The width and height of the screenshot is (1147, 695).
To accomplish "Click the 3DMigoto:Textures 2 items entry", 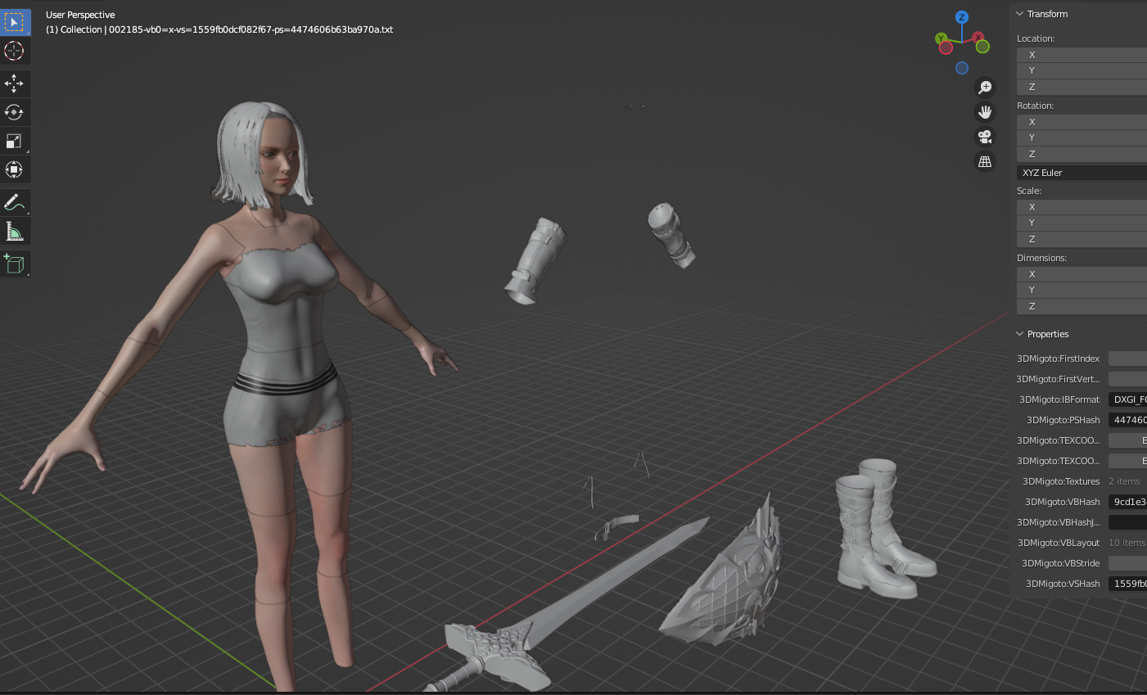I will (1124, 481).
